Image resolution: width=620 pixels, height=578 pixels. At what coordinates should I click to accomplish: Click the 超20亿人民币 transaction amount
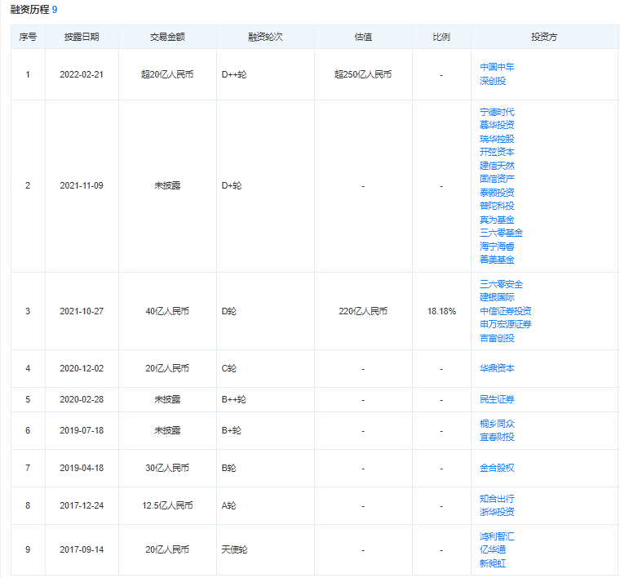[x=167, y=74]
